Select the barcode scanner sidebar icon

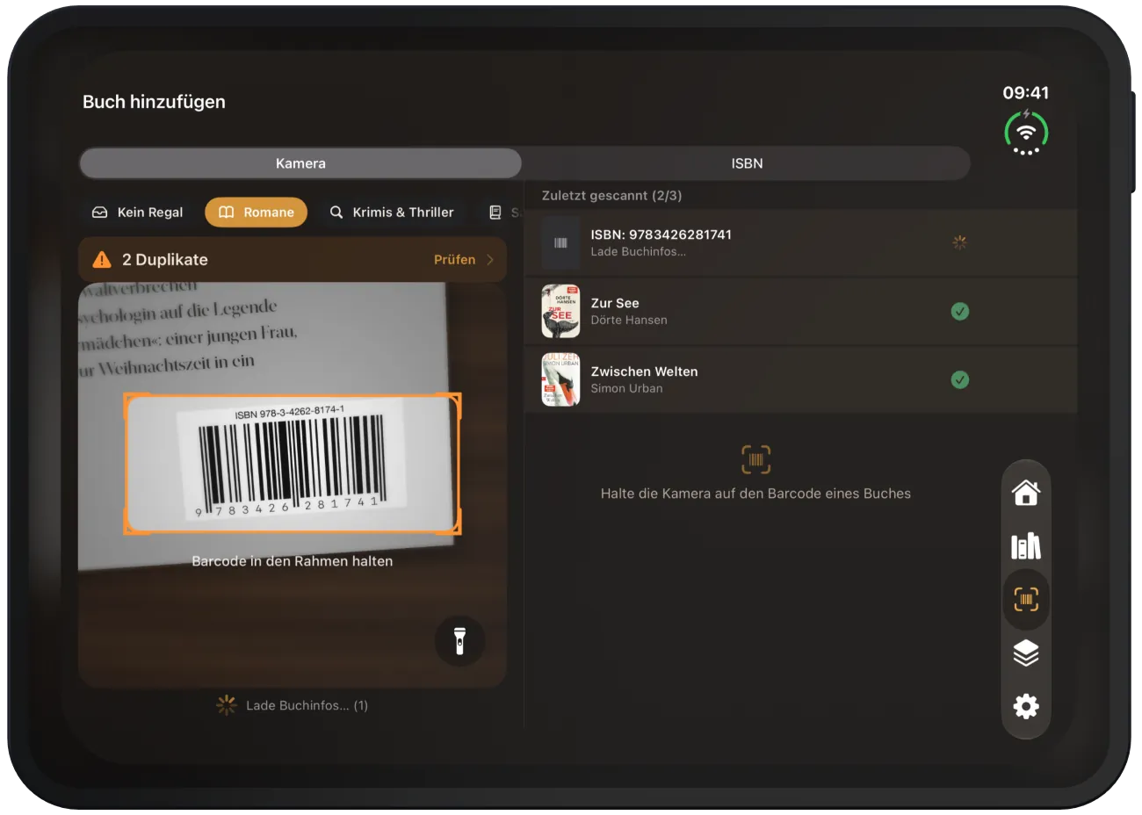click(x=1025, y=600)
